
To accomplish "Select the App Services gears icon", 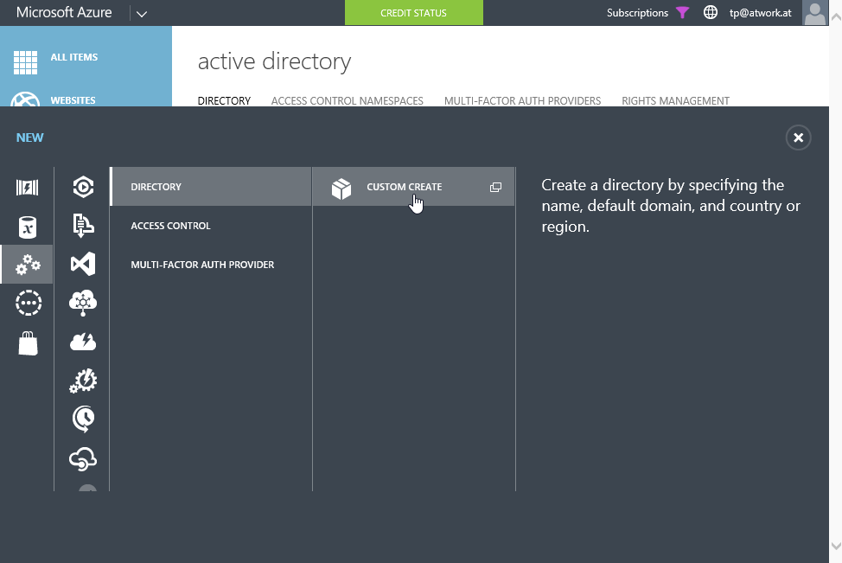I will tap(28, 265).
